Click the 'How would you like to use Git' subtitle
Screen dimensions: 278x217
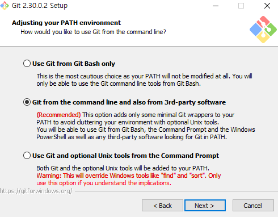tap(93, 32)
